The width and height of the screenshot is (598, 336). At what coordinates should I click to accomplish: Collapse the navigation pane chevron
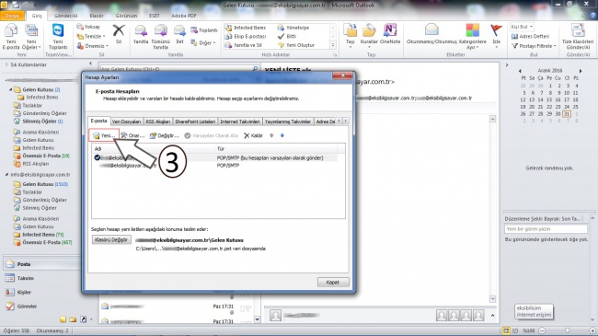coord(90,64)
